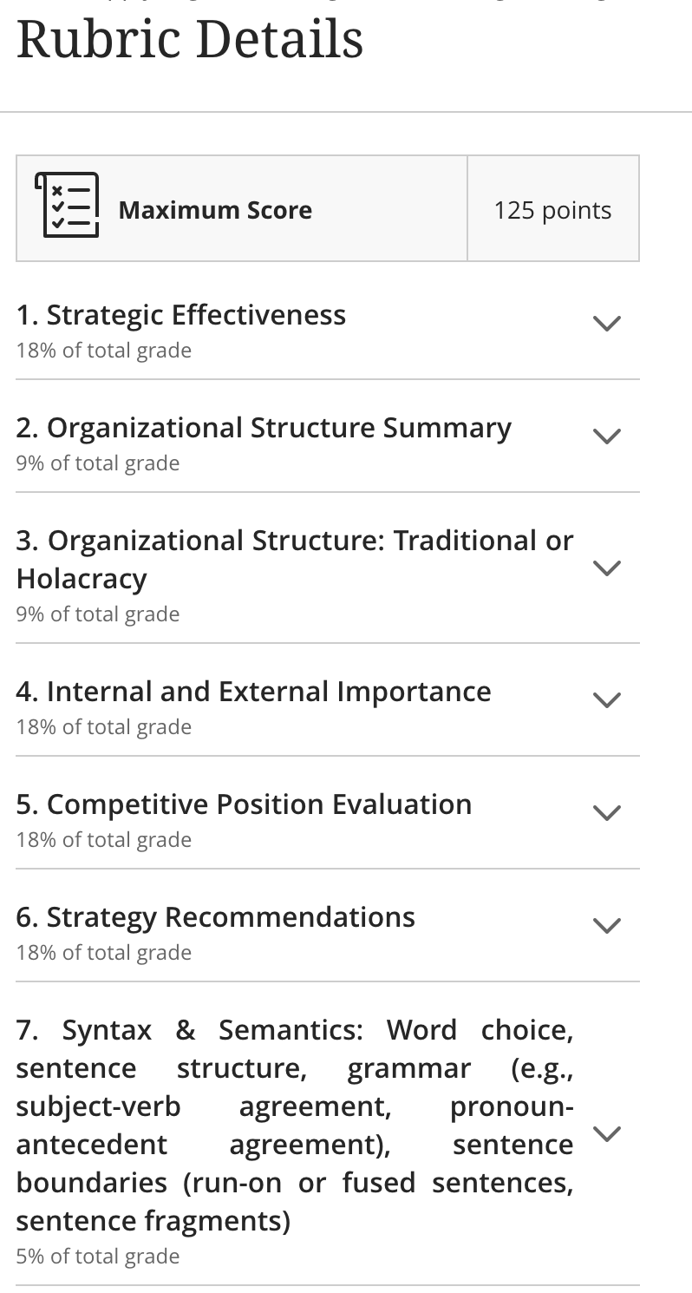Viewport: 692px width, 1293px height.
Task: Open the Strategic Effectiveness criterion title
Action: 181,315
